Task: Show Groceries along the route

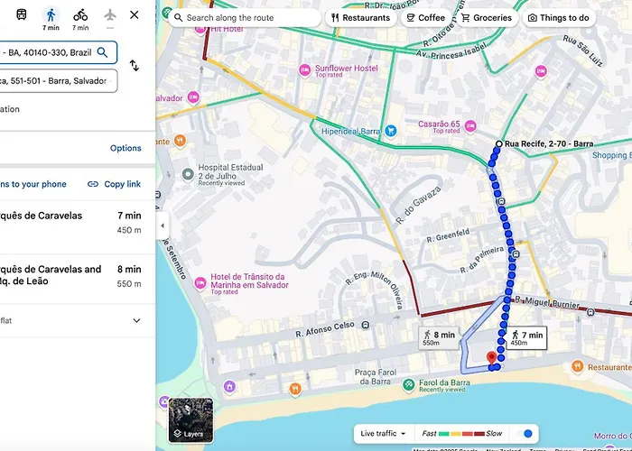Action: tap(487, 18)
